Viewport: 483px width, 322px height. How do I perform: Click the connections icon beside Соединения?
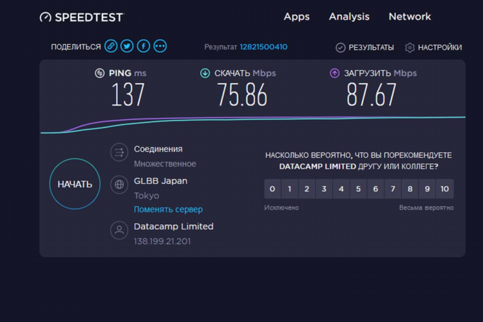(x=119, y=152)
